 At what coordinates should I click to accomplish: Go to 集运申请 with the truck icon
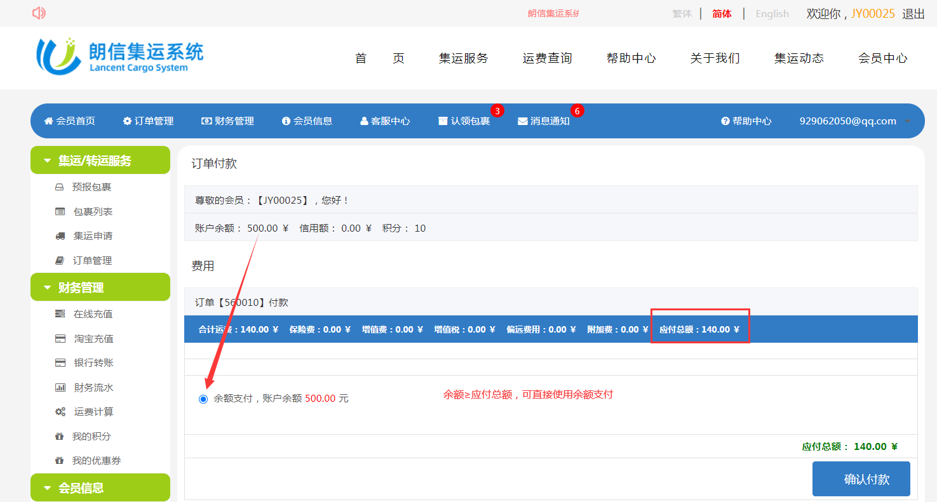pyautogui.click(x=93, y=235)
